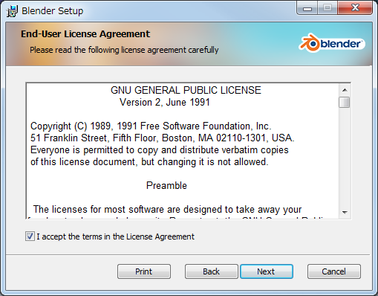
Task: Click the installer icon in the title bar
Action: (x=12, y=11)
